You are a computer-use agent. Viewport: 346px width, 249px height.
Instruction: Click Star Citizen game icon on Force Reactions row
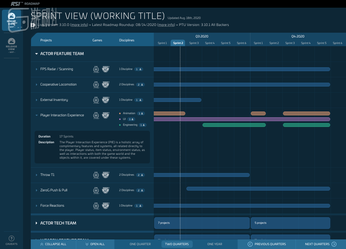pyautogui.click(x=96, y=206)
